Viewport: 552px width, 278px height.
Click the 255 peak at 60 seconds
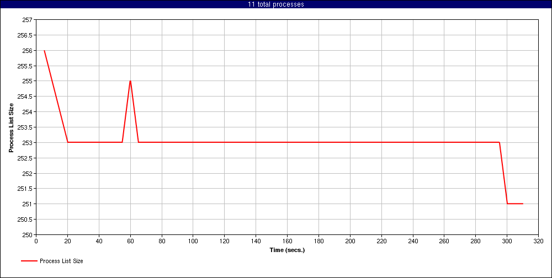tap(130, 81)
